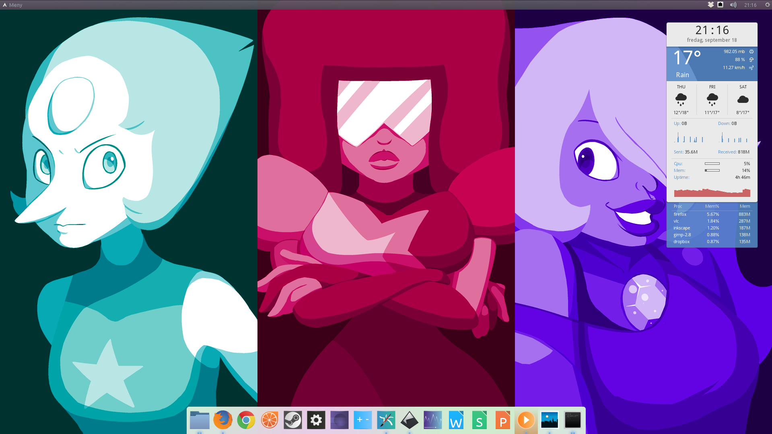Click the wind speed icon in widget
772x434 pixels.
751,68
